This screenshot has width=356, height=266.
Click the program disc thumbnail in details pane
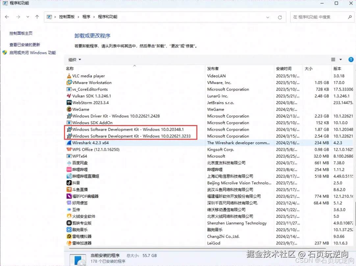coord(78,260)
